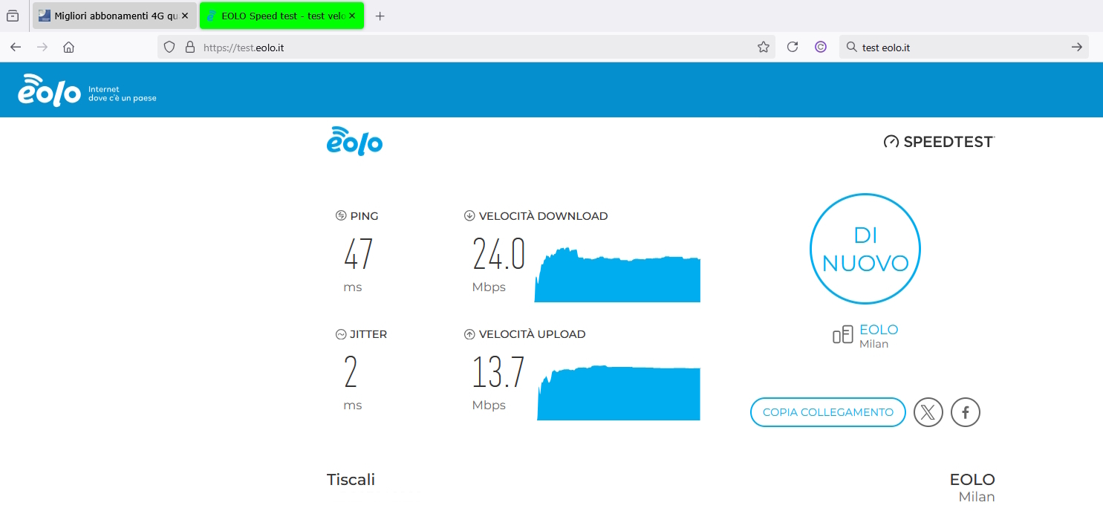Viewport: 1103px width, 511px height.
Task: Click the Tiscali provider name
Action: [x=351, y=480]
